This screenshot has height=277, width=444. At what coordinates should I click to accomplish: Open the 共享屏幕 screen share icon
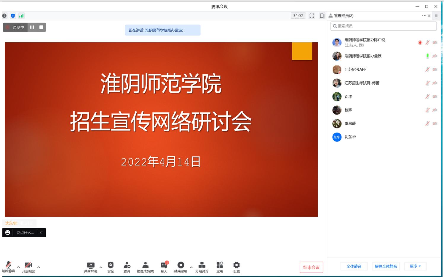pos(91,265)
